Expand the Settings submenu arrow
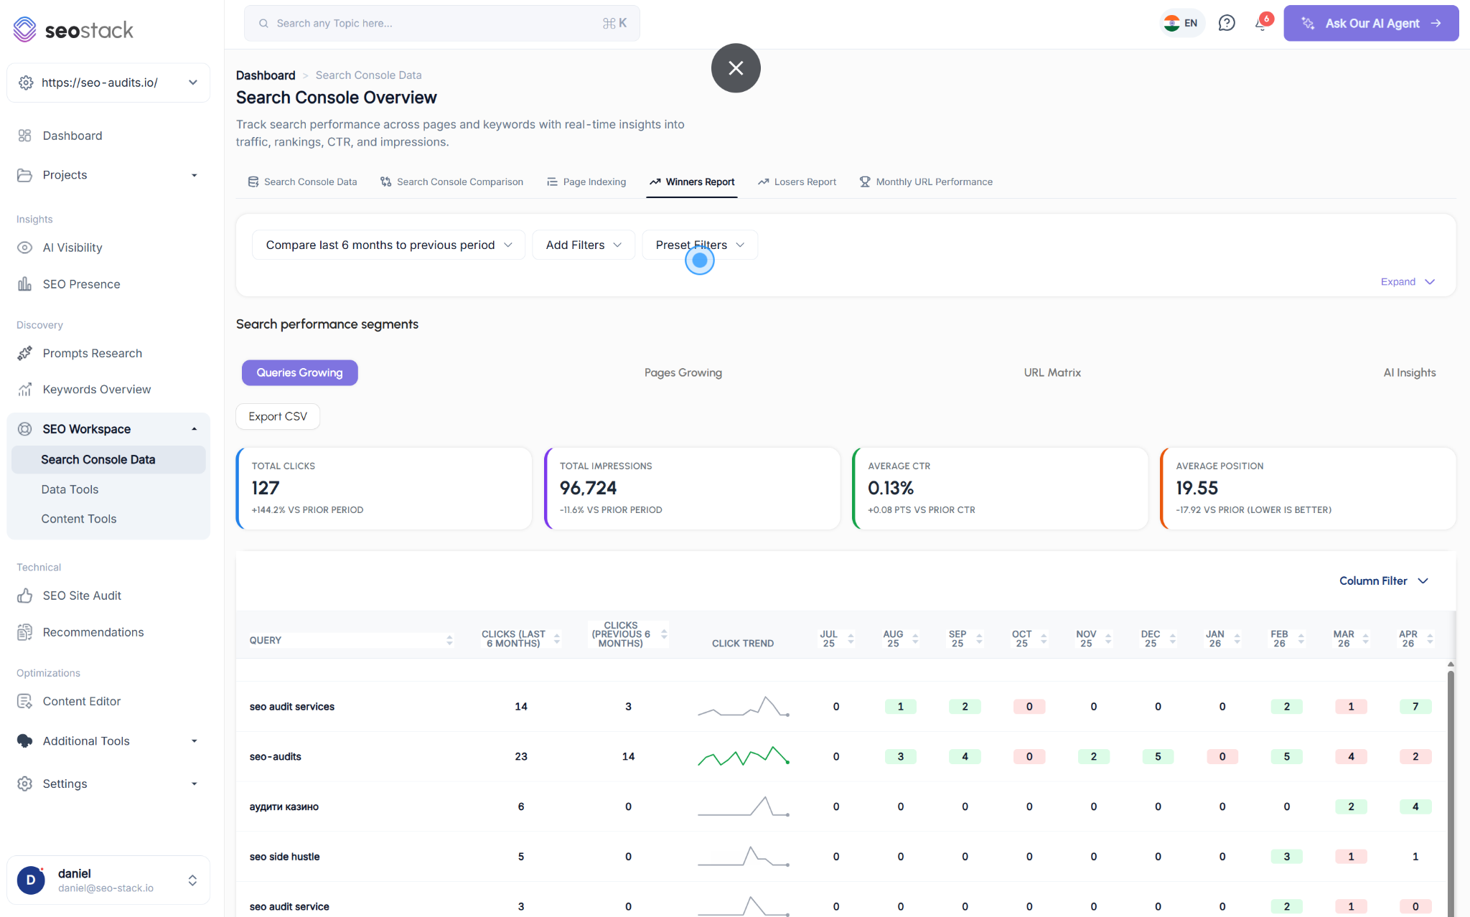Screen dimensions: 1470x917 pos(194,784)
